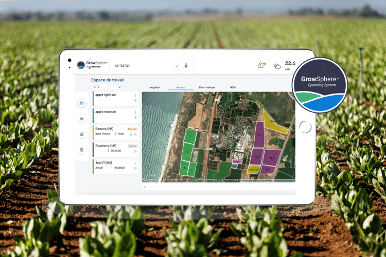Image resolution: width=386 pixels, height=257 pixels.
Task: Expand the CS TEST(2) farm dropdown
Action: pyautogui.click(x=176, y=66)
